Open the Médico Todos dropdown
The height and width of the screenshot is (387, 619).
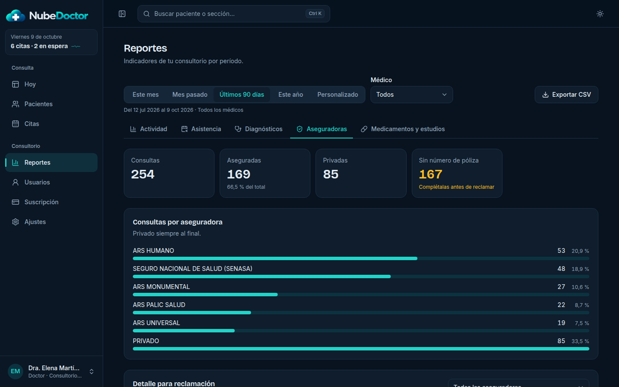[411, 95]
